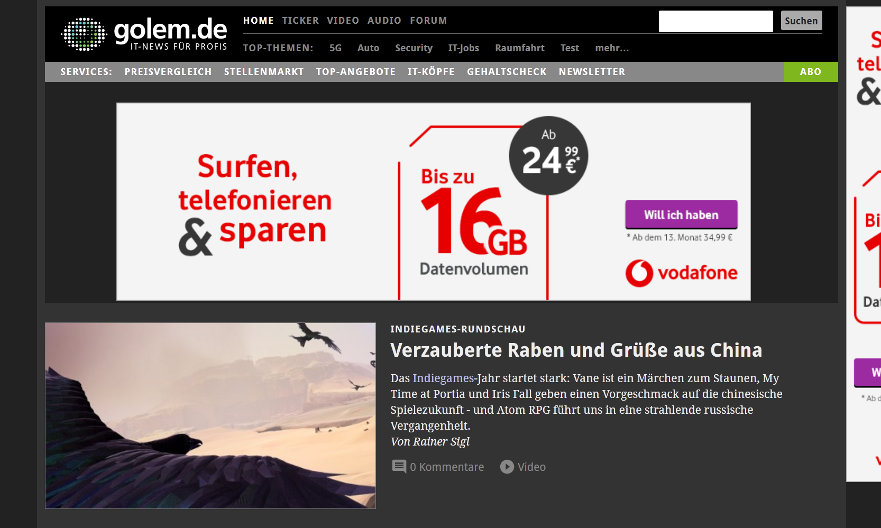Switch to the Video section
This screenshot has width=881, height=528.
pyautogui.click(x=343, y=21)
